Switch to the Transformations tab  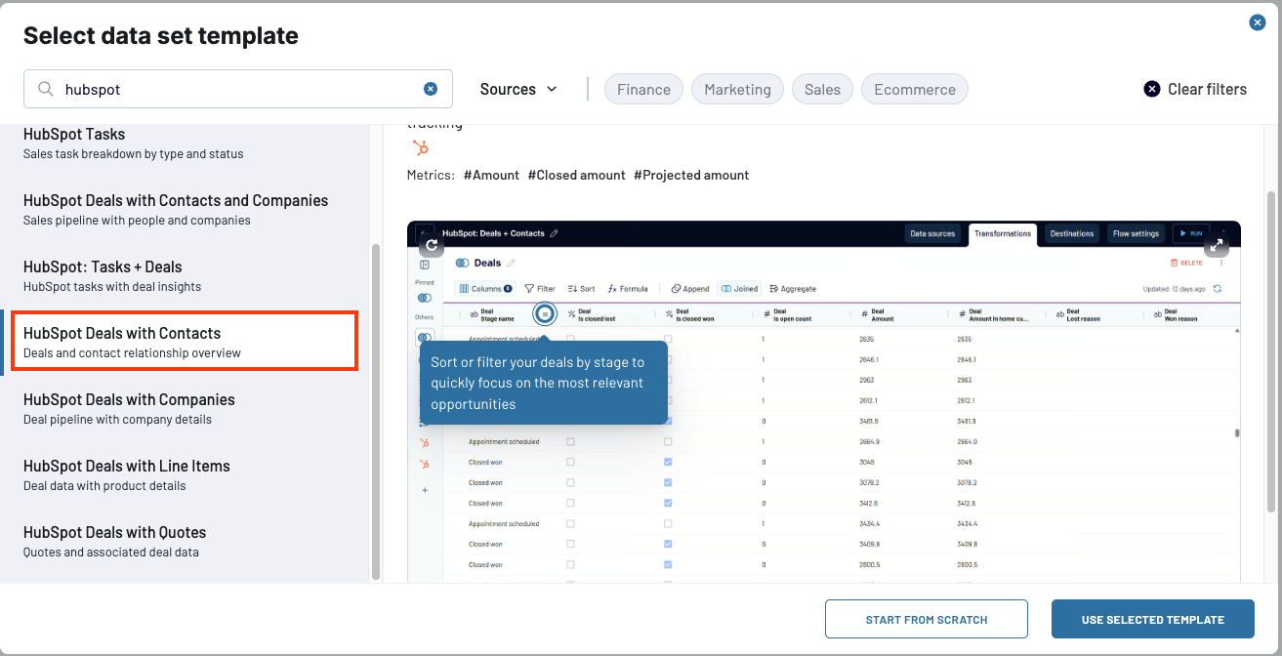1003,234
